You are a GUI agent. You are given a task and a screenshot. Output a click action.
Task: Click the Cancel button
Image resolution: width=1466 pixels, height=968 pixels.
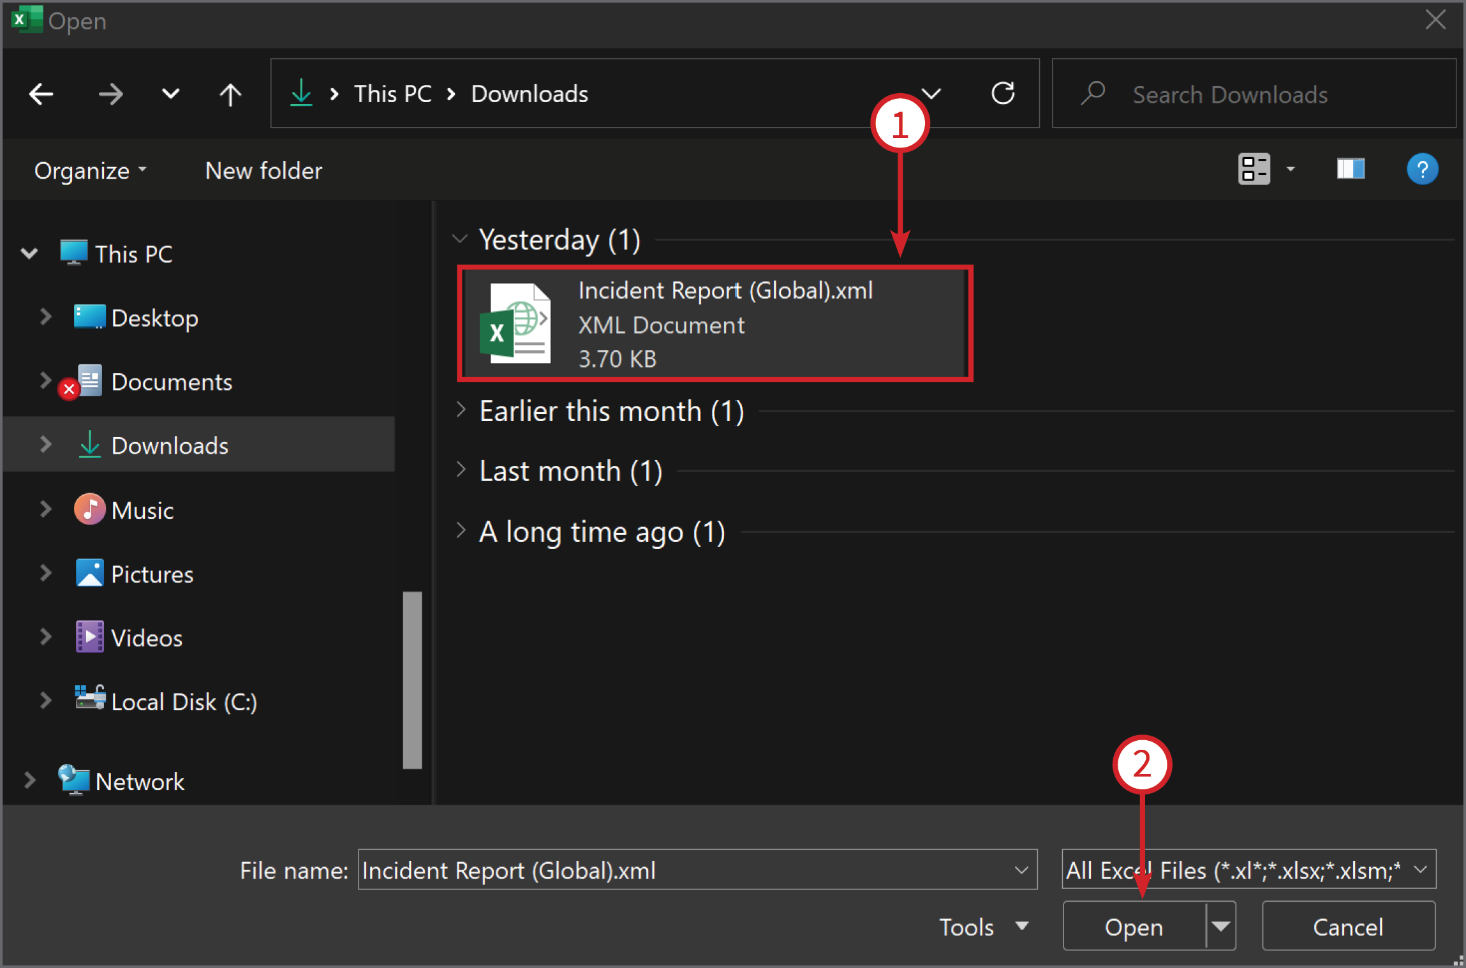point(1348,927)
